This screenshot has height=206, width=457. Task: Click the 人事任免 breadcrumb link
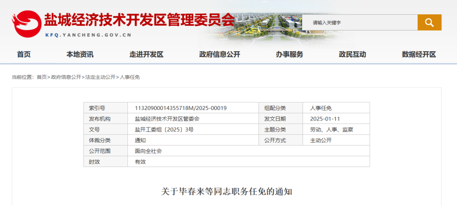point(130,77)
